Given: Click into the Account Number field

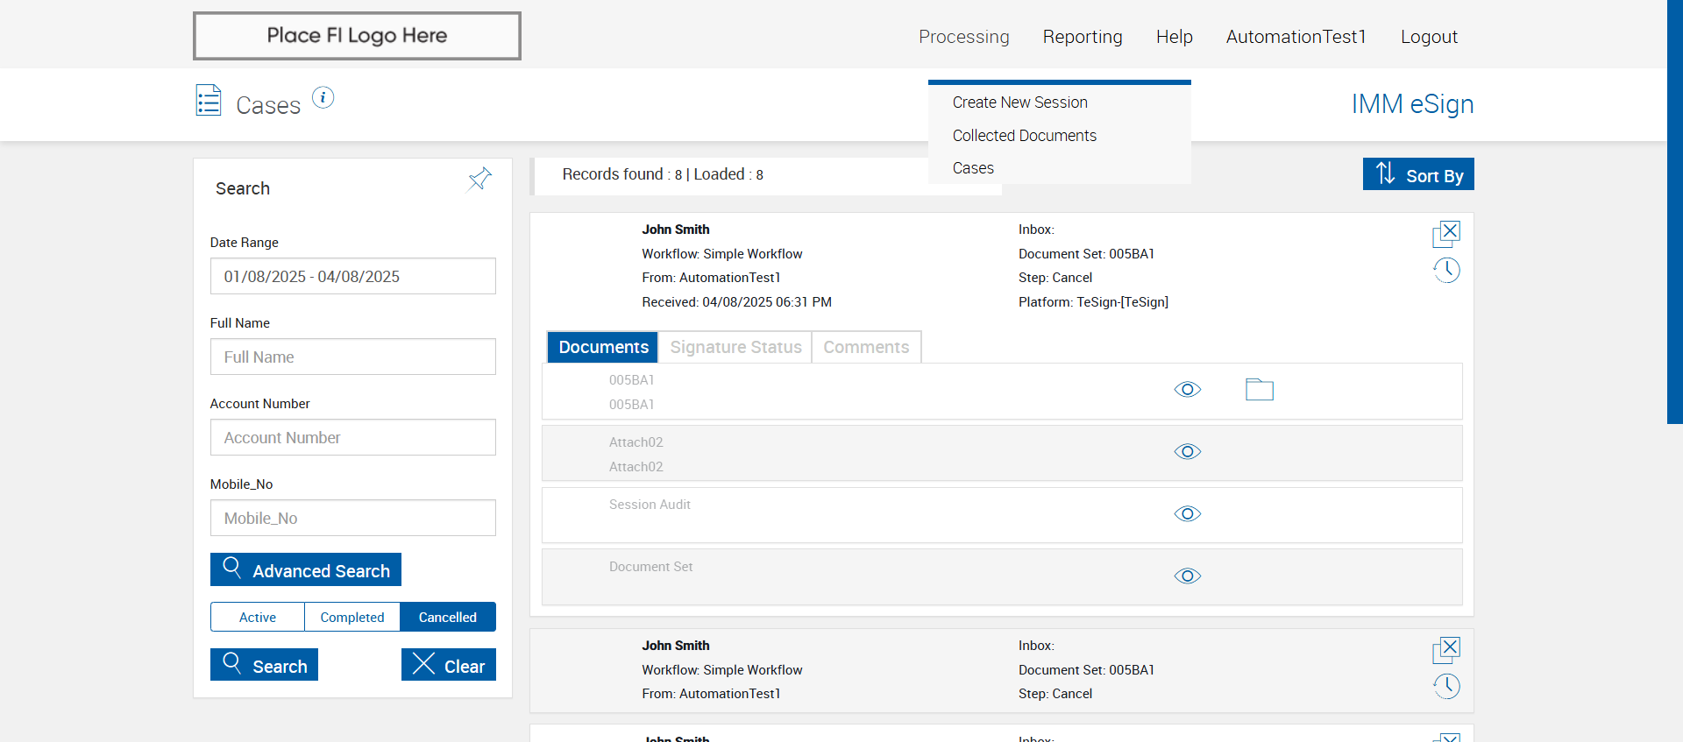Looking at the screenshot, I should point(352,437).
